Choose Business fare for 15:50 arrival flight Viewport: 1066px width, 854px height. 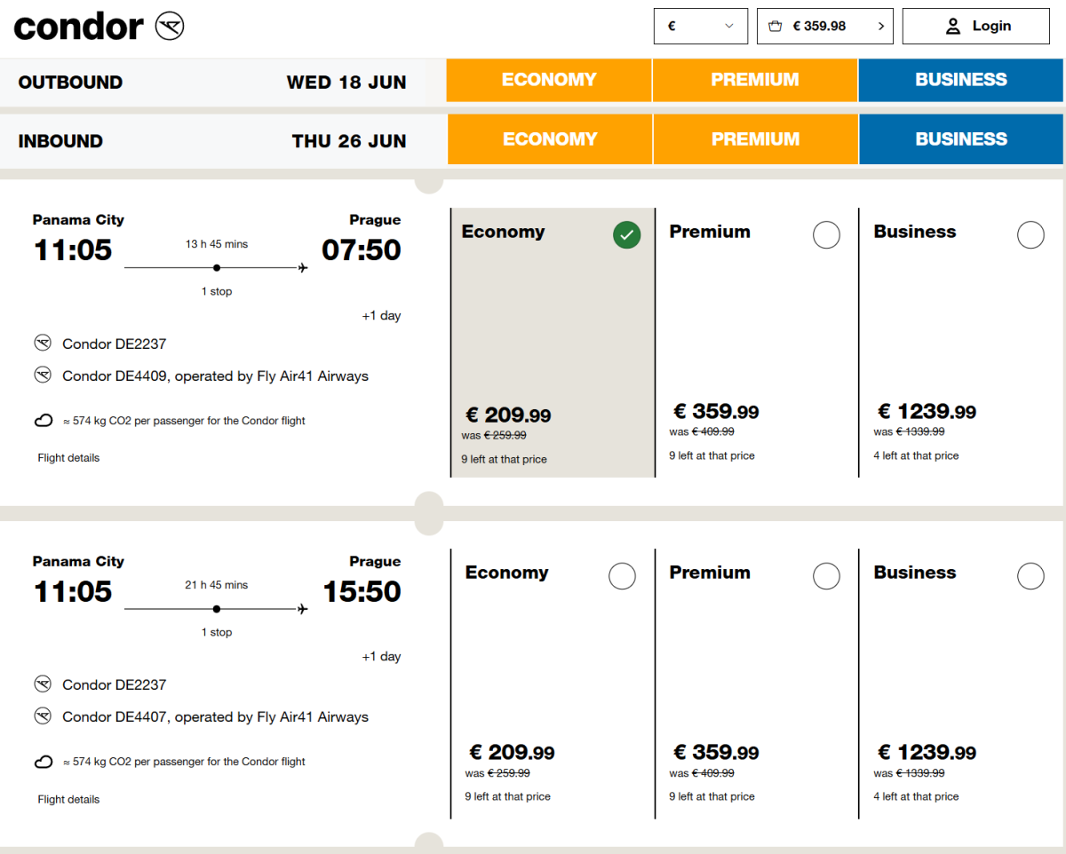[1030, 576]
